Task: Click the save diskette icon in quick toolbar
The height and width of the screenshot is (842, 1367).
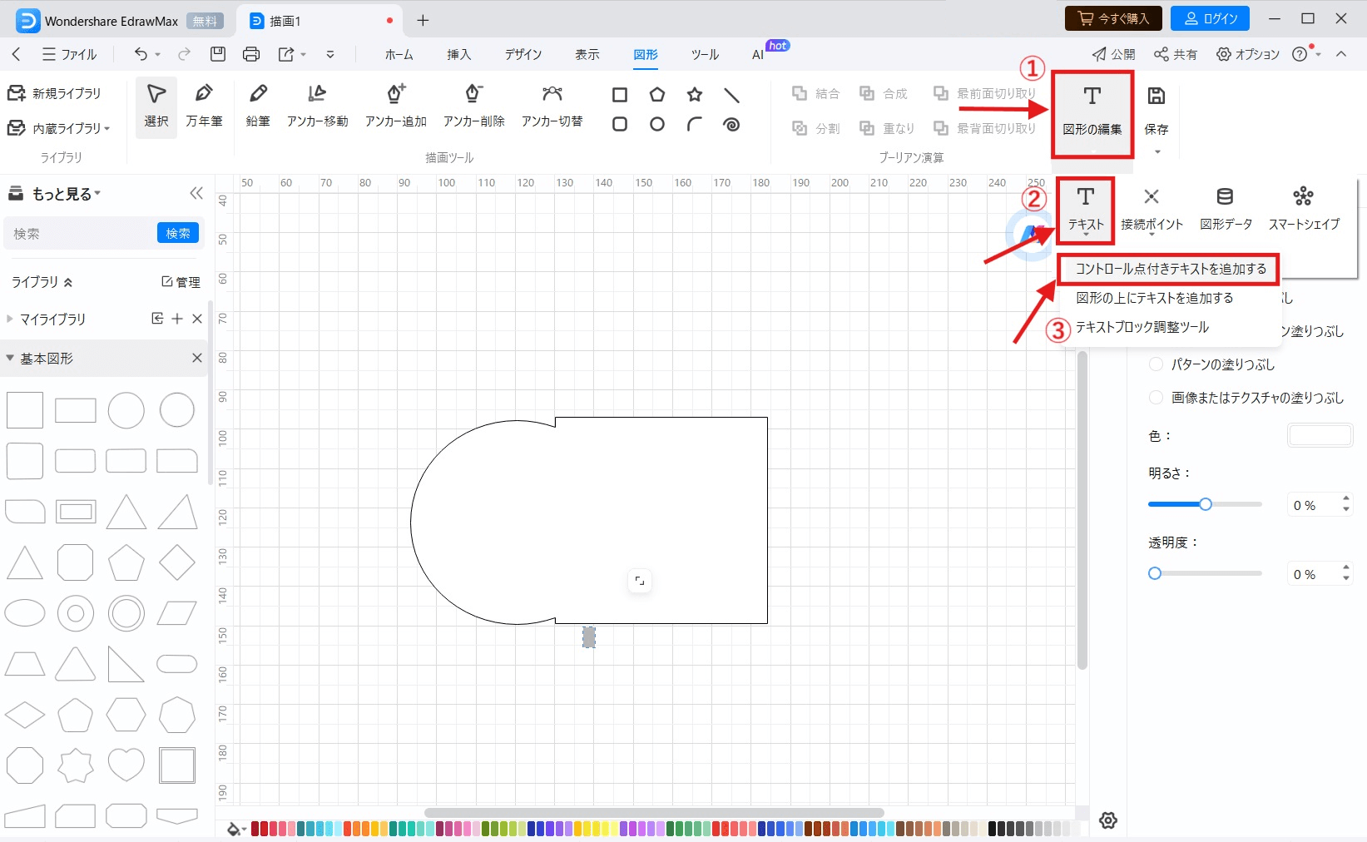Action: pos(218,54)
